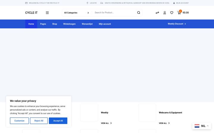The height and width of the screenshot is (133, 214).
Task: Click the CYCLE IT logo
Action: 31,13
